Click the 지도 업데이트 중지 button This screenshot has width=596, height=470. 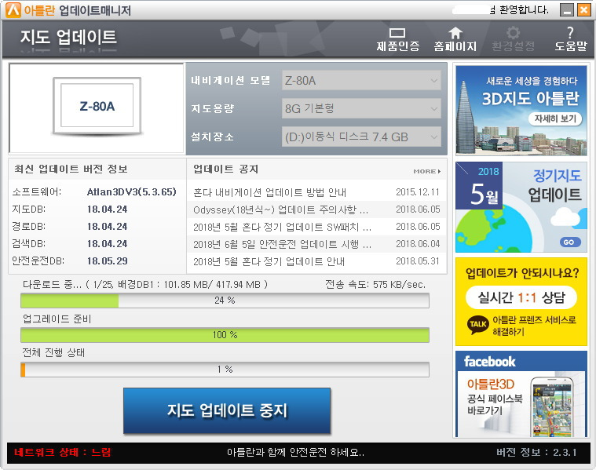pyautogui.click(x=227, y=410)
